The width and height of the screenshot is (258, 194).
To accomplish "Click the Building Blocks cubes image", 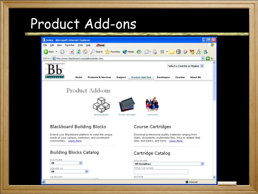I will click(101, 105).
